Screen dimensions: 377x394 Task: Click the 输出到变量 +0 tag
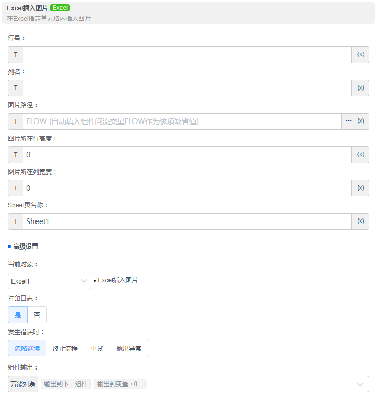[119, 384]
